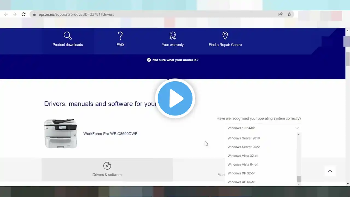Viewport: 350px width, 197px height.
Task: Click the OS dropdown list scrollbar thumb
Action: coord(299,179)
